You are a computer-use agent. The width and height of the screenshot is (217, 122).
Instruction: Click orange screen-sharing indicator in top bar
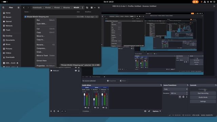195,2
